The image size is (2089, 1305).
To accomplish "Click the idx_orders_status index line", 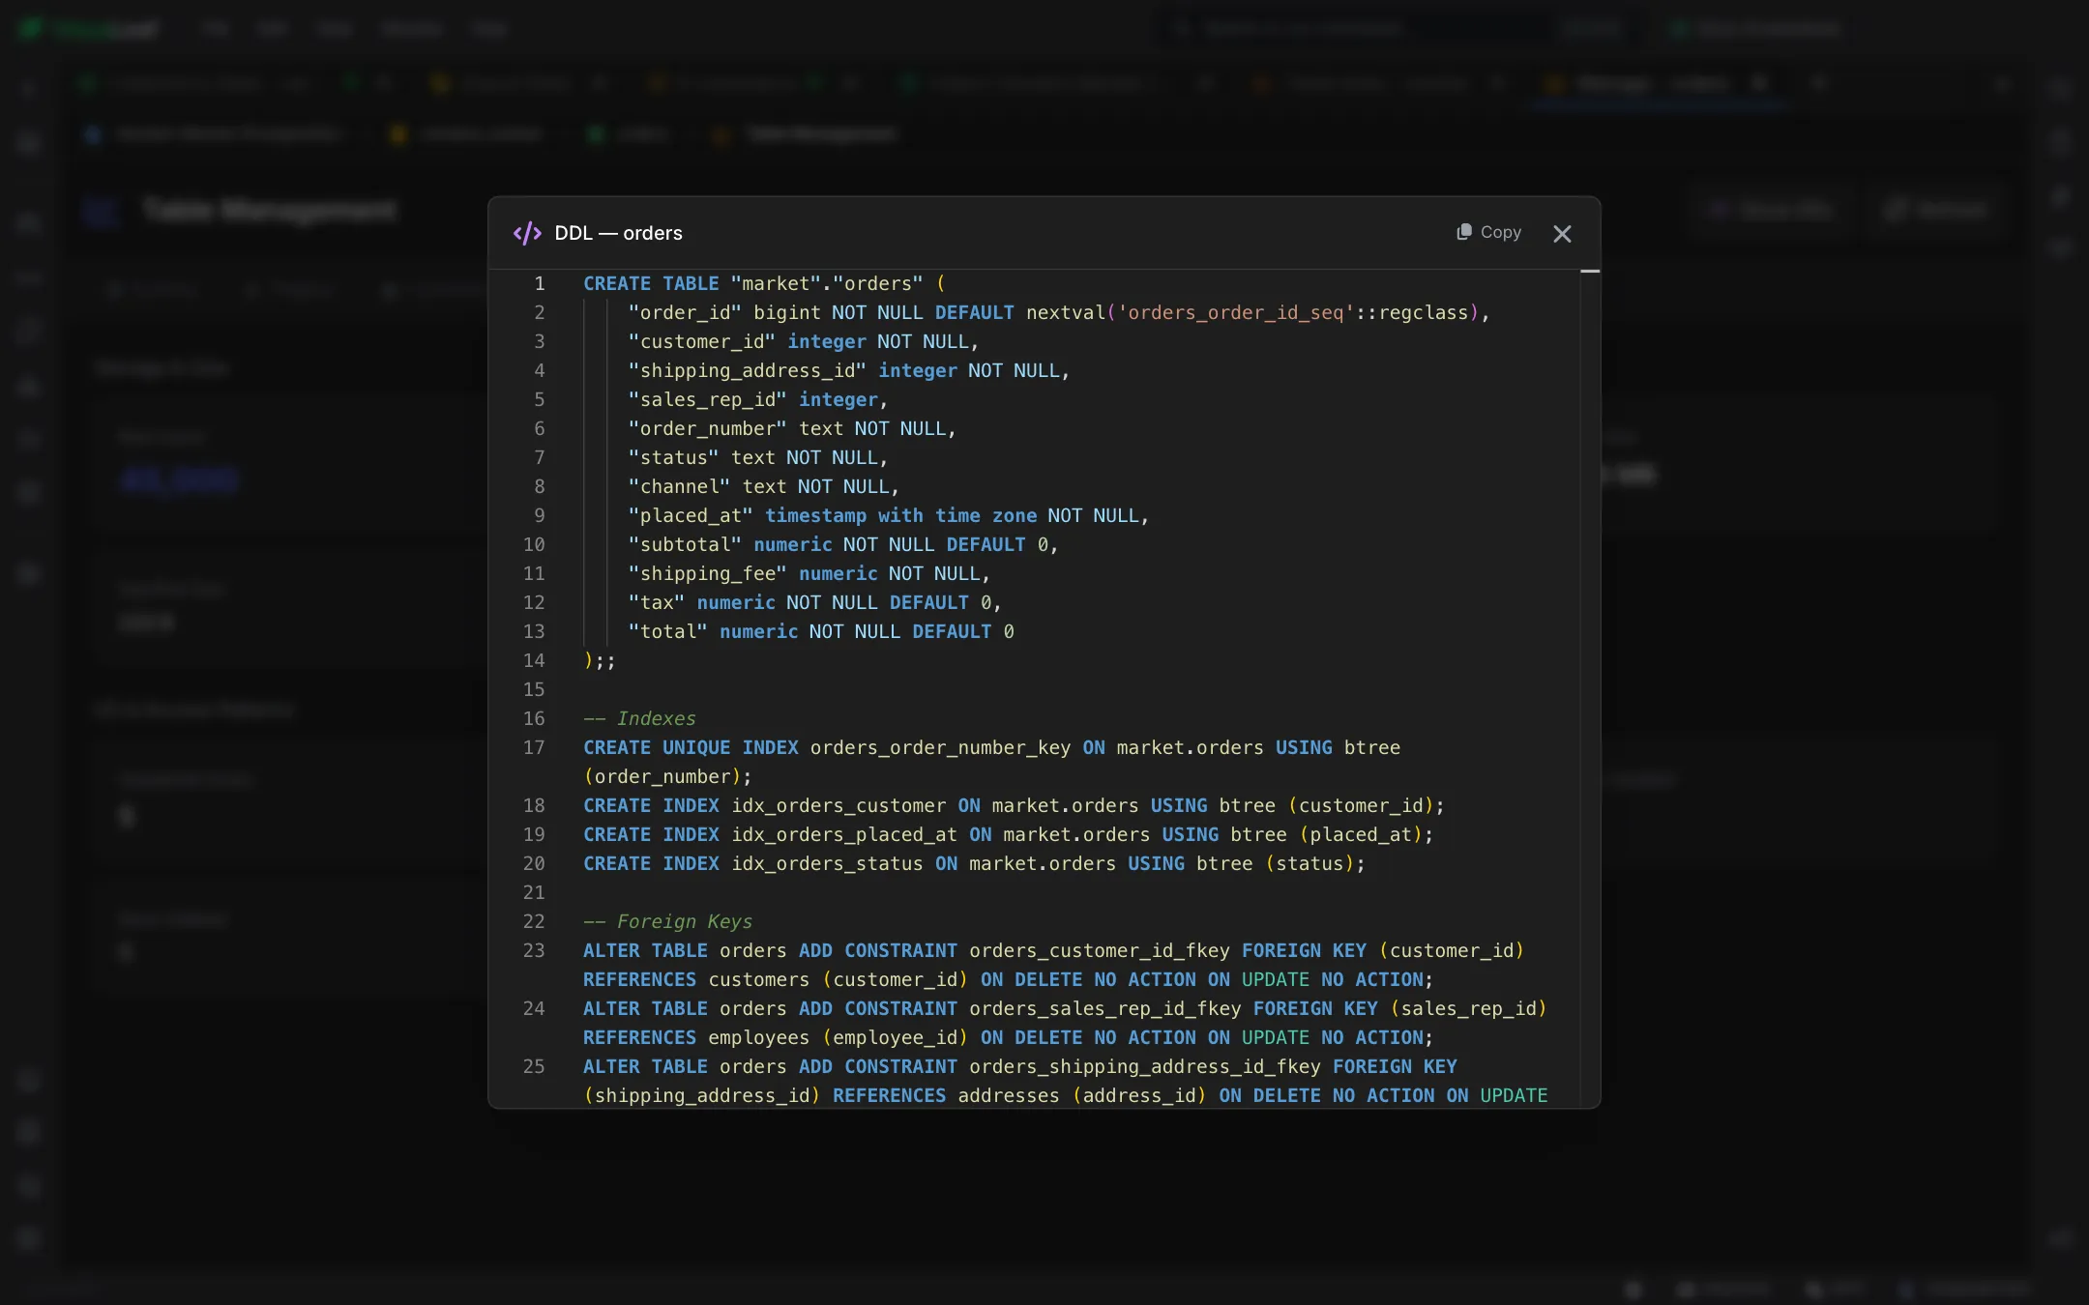I will (974, 863).
